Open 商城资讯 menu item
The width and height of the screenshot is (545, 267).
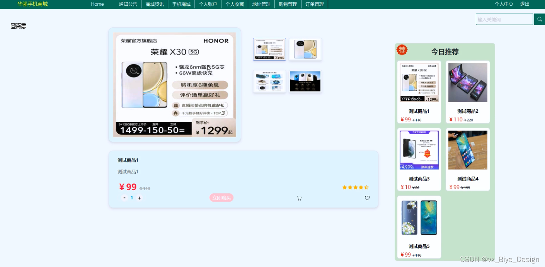coord(155,4)
